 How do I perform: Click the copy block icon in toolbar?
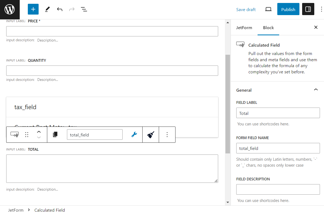55,134
